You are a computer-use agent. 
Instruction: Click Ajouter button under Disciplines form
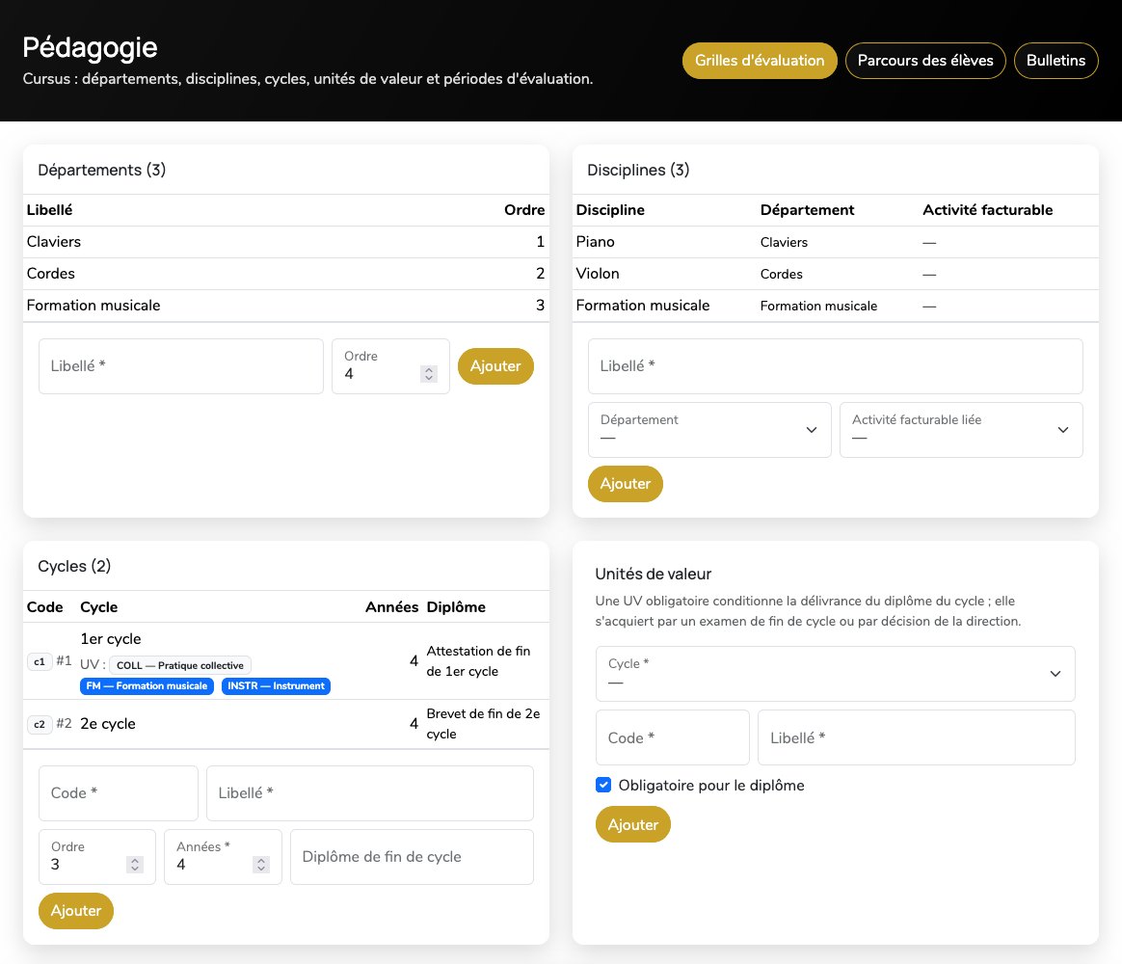click(x=626, y=484)
